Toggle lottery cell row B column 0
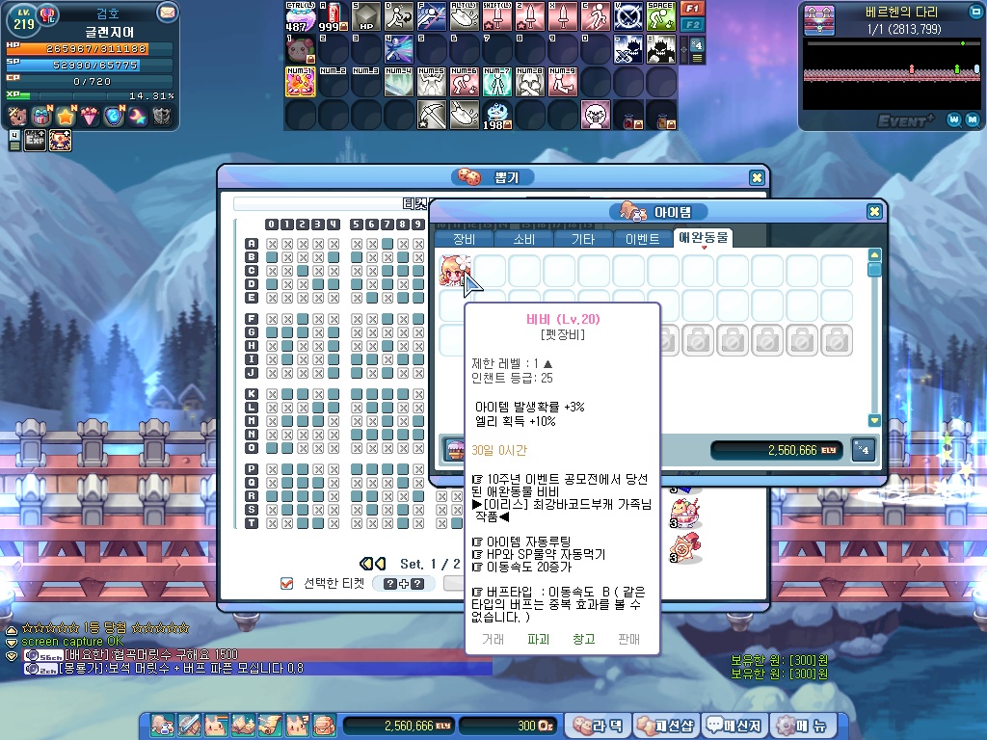 (x=272, y=257)
